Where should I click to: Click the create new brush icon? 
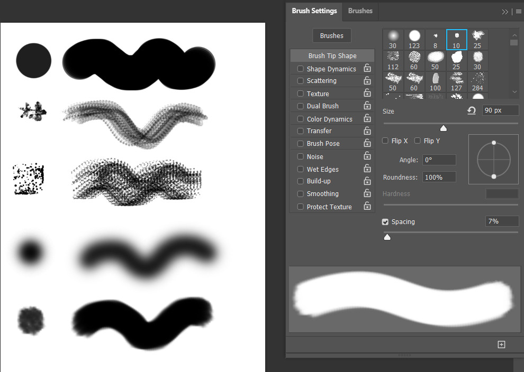[x=502, y=345]
